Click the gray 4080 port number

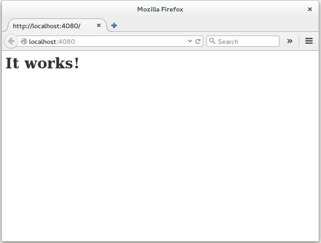click(67, 42)
